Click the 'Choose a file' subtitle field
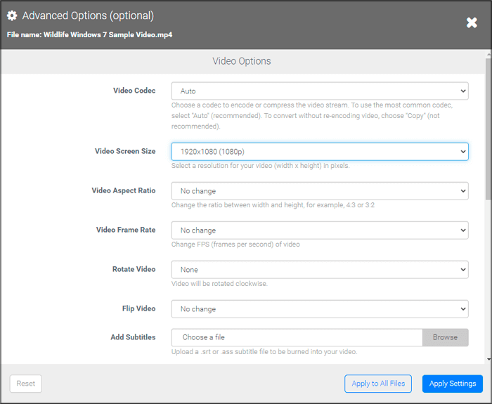The height and width of the screenshot is (404, 492). (297, 337)
